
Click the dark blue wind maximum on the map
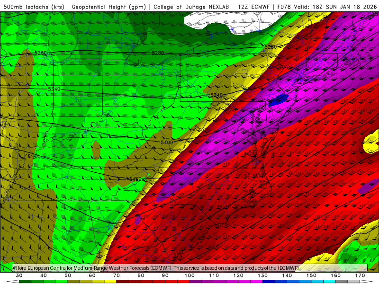pos(279,100)
